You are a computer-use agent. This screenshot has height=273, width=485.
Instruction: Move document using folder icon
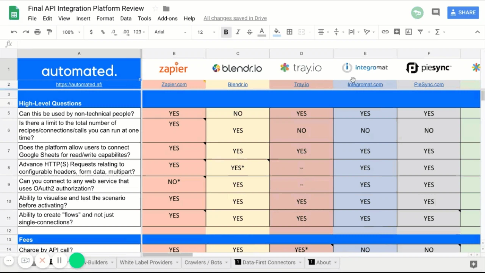[166, 8]
